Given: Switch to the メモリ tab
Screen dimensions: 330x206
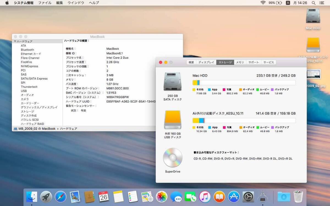Looking at the screenshot, I should [240, 62].
